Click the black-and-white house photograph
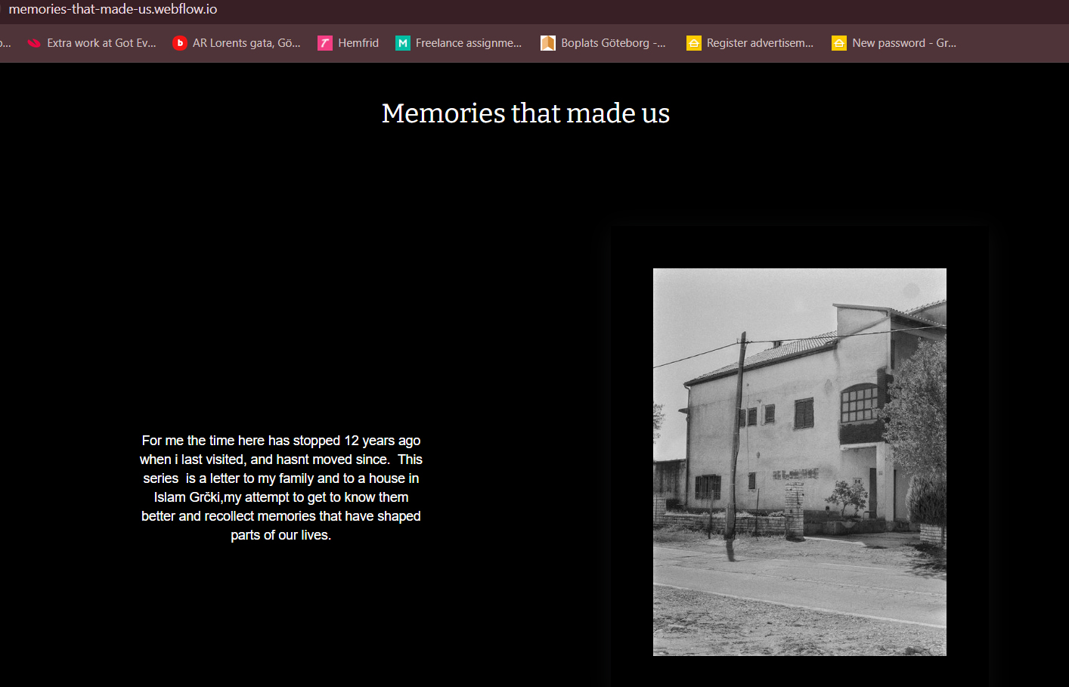This screenshot has height=687, width=1069. click(x=799, y=462)
